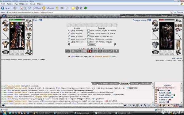Click Jlion's green health bar

[17, 20]
